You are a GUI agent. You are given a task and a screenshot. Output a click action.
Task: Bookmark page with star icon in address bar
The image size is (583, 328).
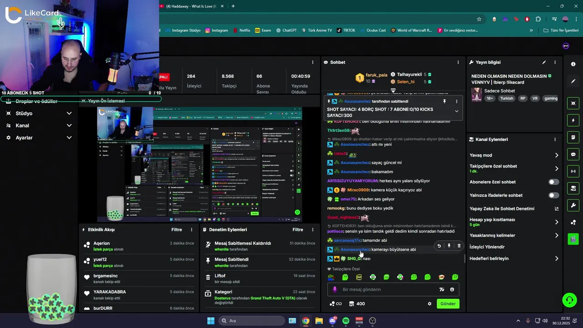point(479,19)
